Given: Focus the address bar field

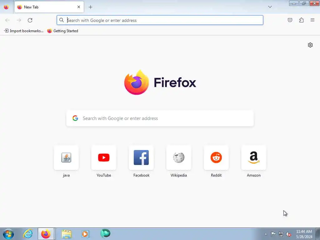Looking at the screenshot, I should (160, 20).
